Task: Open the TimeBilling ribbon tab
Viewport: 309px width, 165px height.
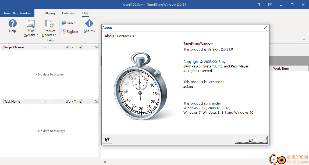Action: tap(47, 13)
